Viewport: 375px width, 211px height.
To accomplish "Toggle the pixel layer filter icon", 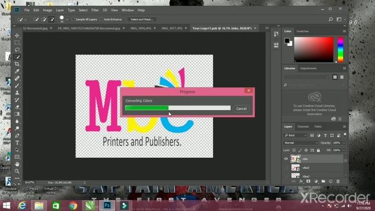I will 312,135.
